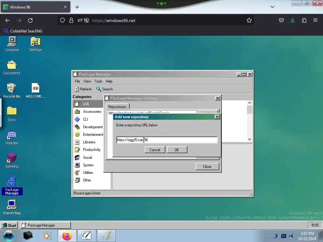Click the Refresh toolbar button
The image size is (323, 242).
pyautogui.click(x=83, y=89)
